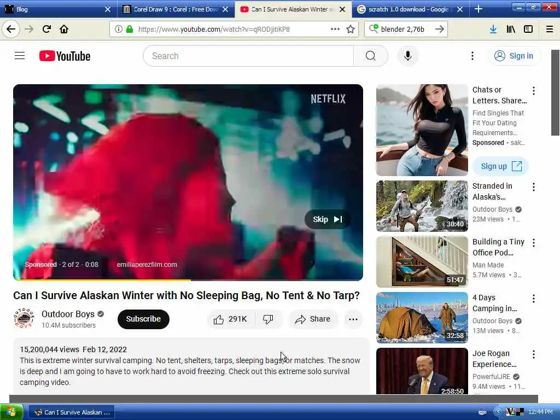Open YouTube settings three-dot menu
Image resolution: width=560 pixels, height=420 pixels.
[x=472, y=56]
